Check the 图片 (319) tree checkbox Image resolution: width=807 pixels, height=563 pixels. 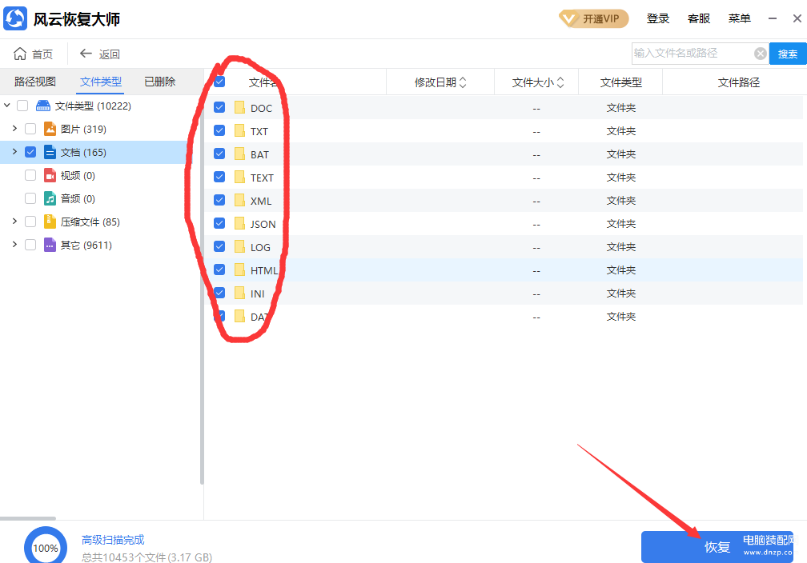coord(30,129)
